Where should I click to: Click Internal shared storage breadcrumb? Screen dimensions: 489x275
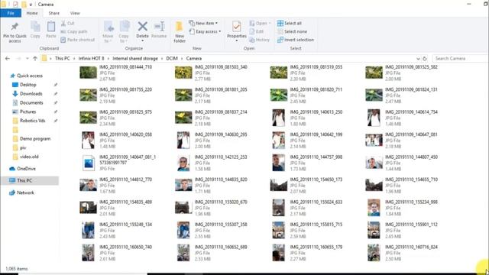point(135,58)
